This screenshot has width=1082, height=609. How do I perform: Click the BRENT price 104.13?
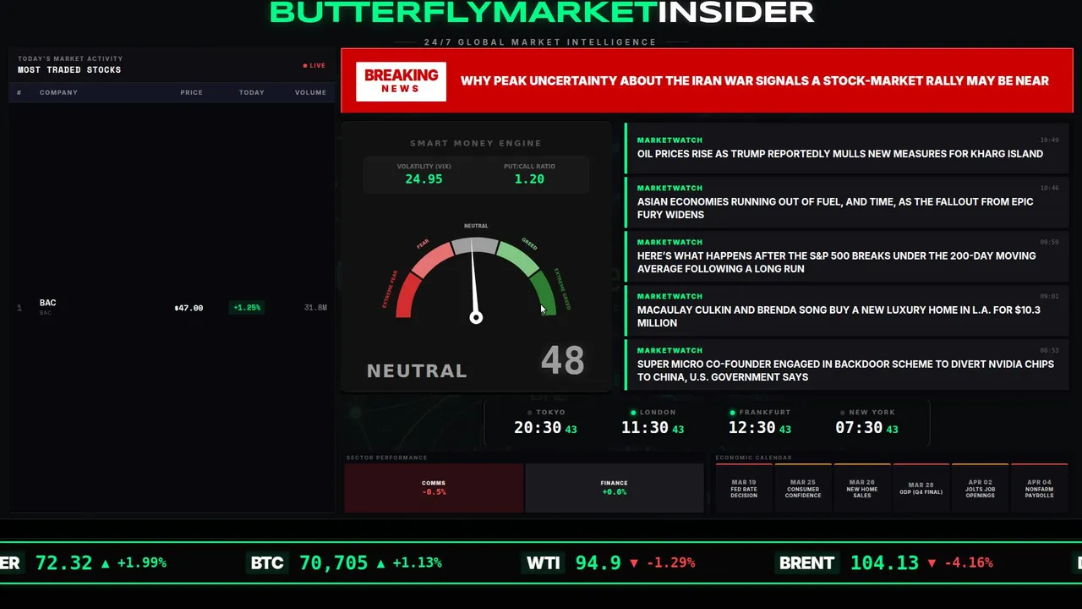884,563
